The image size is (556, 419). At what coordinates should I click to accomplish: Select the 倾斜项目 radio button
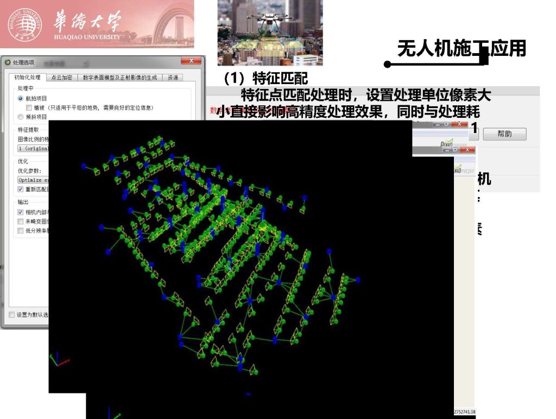(21, 116)
